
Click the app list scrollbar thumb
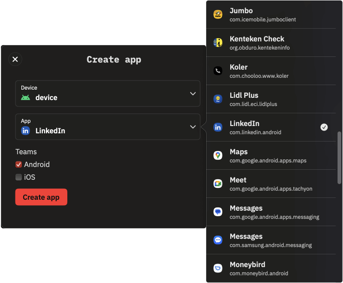(x=339, y=158)
